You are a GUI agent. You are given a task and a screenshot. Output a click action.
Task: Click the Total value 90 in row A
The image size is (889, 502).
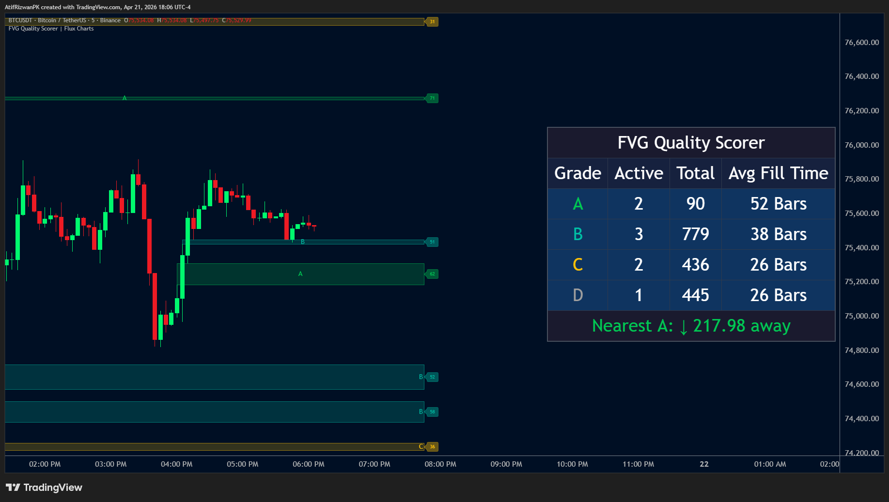pos(695,204)
